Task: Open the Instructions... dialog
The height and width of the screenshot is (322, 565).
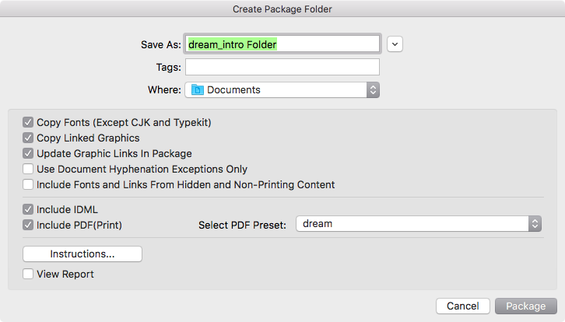Action: pyautogui.click(x=82, y=254)
